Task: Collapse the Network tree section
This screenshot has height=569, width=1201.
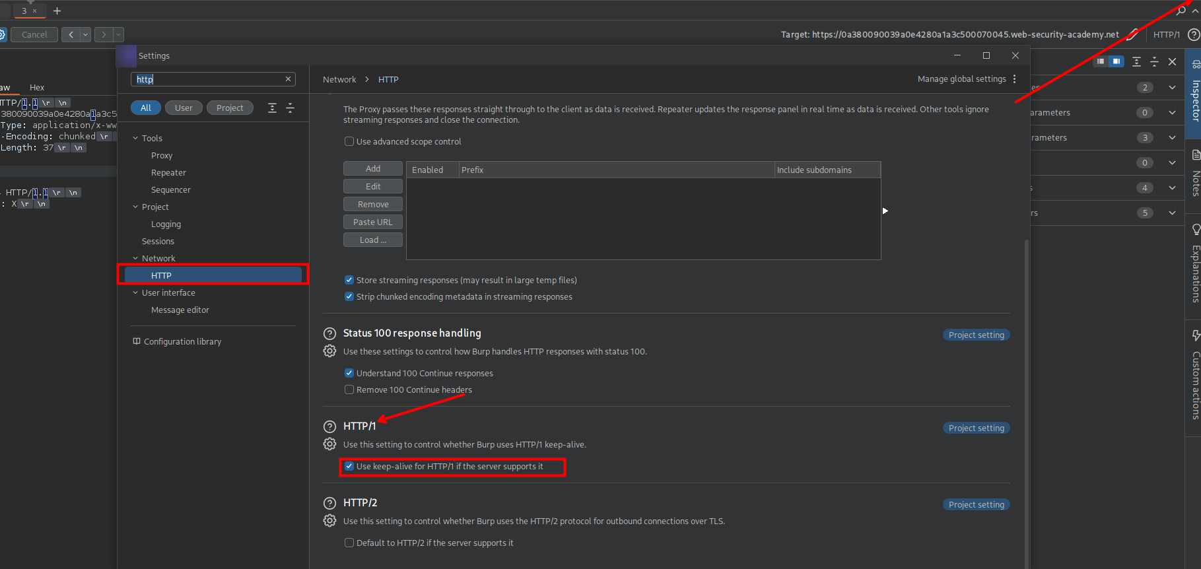Action: point(135,259)
